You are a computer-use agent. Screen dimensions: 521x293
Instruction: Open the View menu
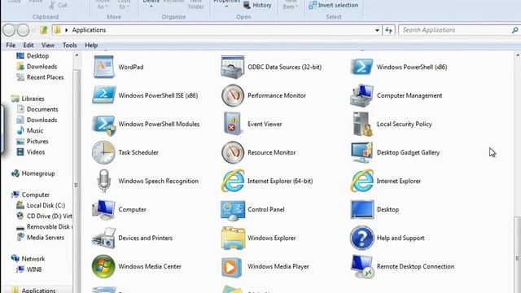pos(48,46)
